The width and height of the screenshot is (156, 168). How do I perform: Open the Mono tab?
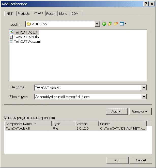[63, 13]
